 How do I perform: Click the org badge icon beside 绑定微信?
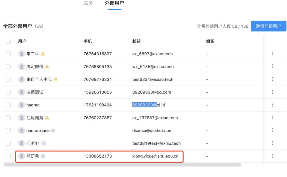pos(47,67)
